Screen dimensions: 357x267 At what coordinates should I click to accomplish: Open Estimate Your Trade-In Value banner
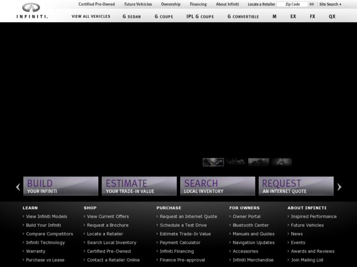click(x=139, y=186)
